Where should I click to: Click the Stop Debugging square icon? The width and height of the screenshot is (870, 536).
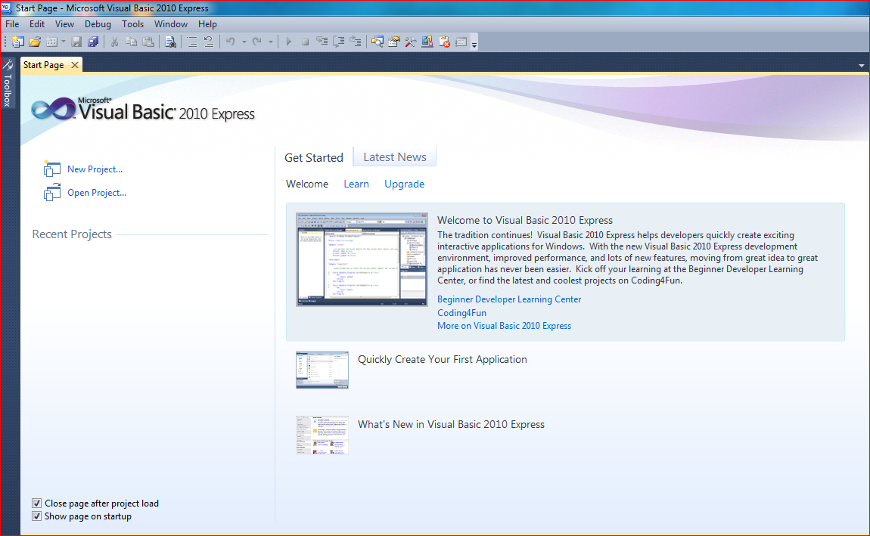point(305,42)
